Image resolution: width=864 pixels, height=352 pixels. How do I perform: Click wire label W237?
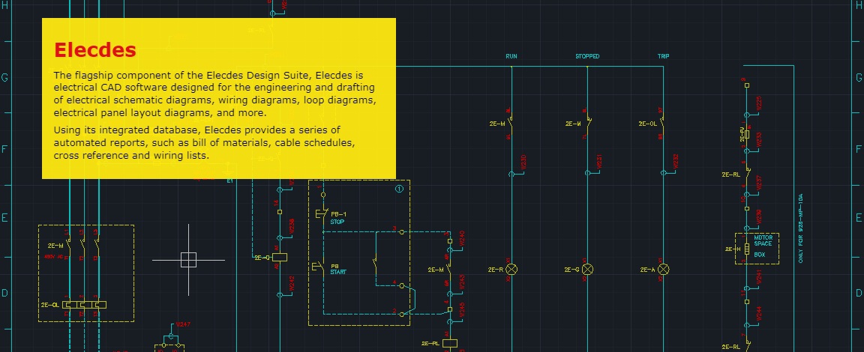click(758, 182)
